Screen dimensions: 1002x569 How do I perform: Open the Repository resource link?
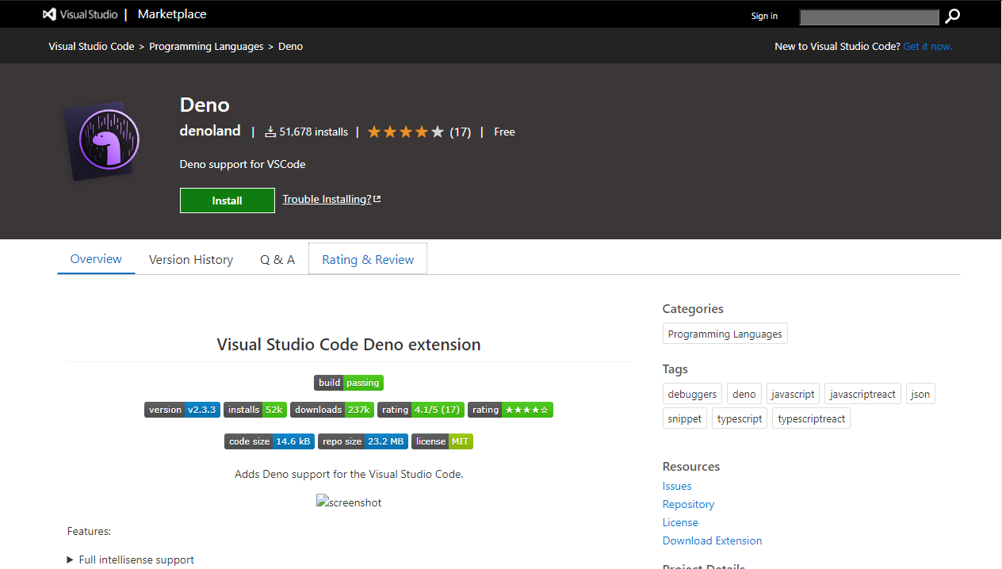688,504
